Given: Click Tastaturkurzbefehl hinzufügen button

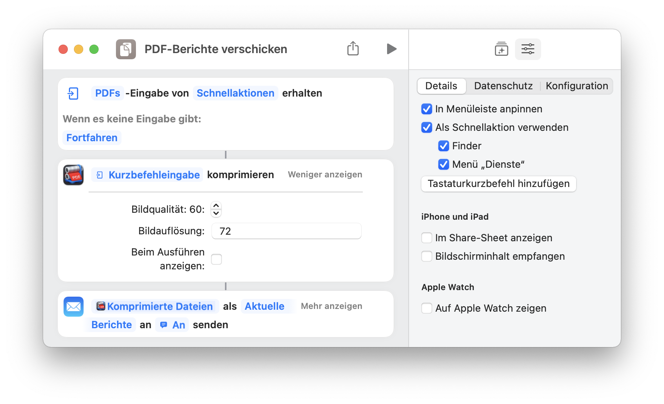Looking at the screenshot, I should (498, 184).
